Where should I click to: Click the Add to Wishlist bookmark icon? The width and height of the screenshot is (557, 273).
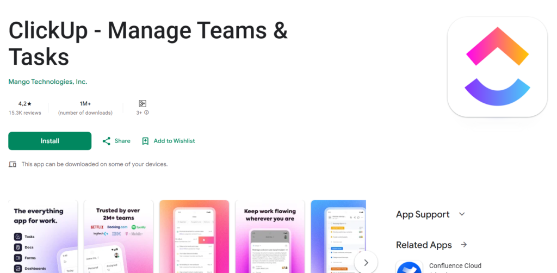[x=145, y=141]
